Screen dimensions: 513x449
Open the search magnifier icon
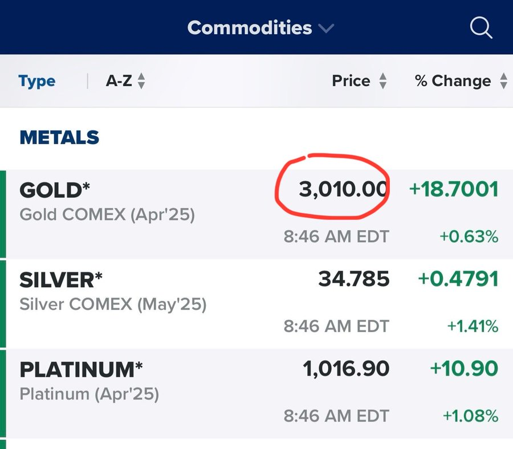click(x=481, y=27)
